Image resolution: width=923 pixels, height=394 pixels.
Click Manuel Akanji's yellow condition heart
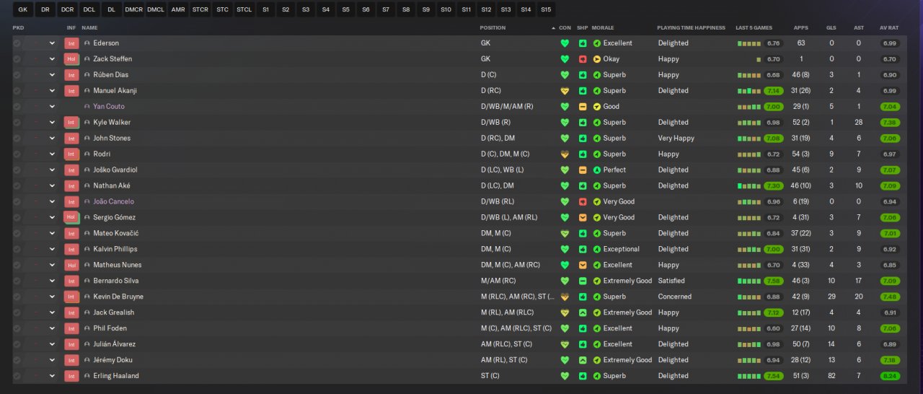click(565, 91)
